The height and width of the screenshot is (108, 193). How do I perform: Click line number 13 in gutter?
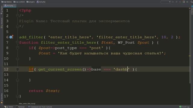pos(6,75)
